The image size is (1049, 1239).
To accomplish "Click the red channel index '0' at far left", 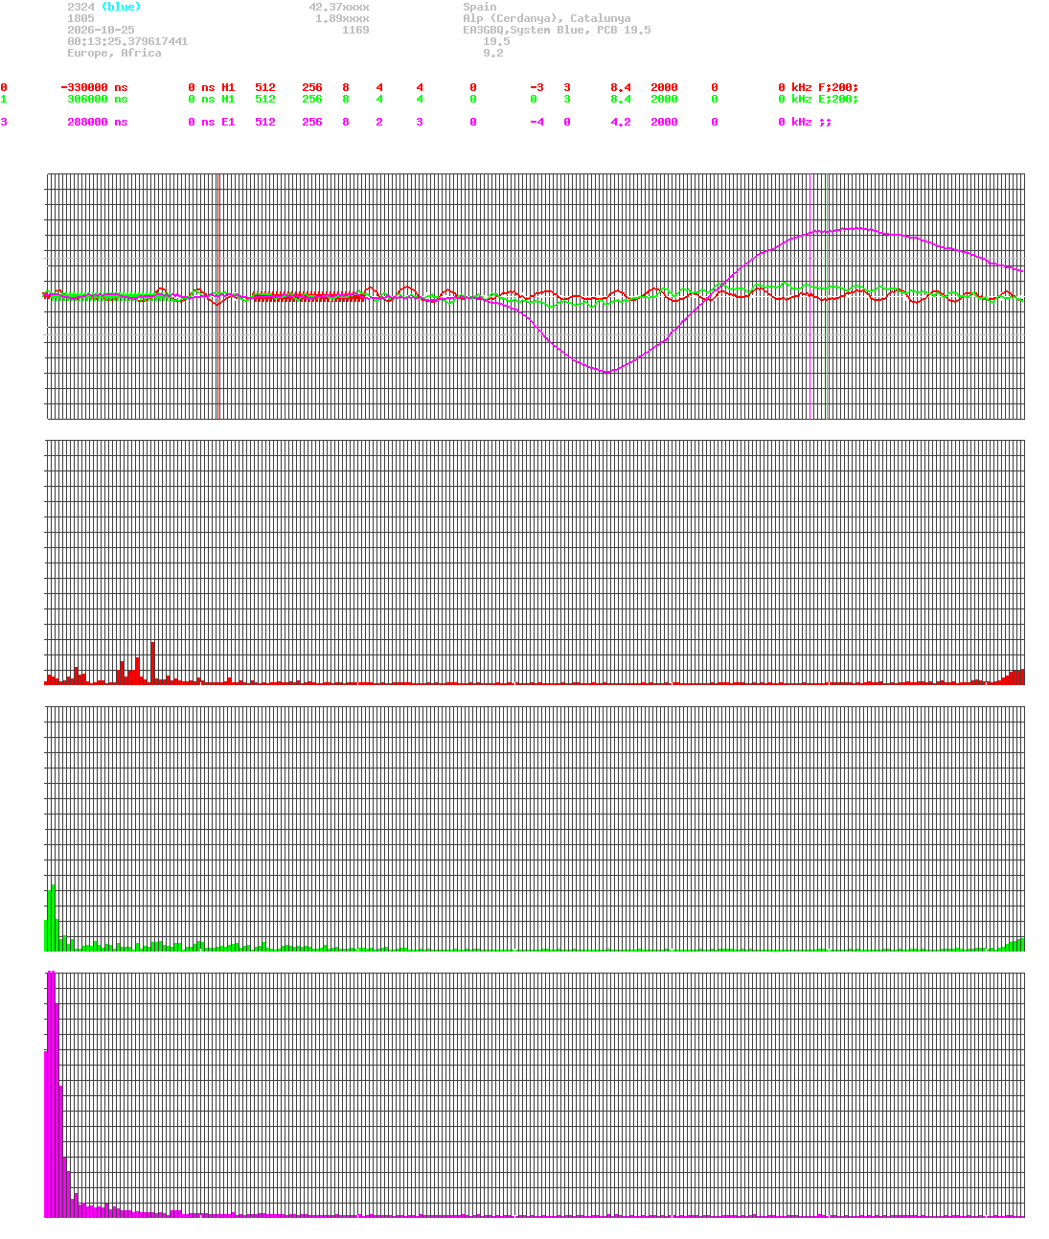I will (x=4, y=87).
